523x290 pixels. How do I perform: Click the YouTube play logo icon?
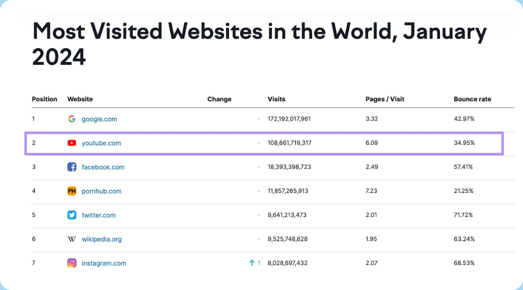(x=72, y=143)
